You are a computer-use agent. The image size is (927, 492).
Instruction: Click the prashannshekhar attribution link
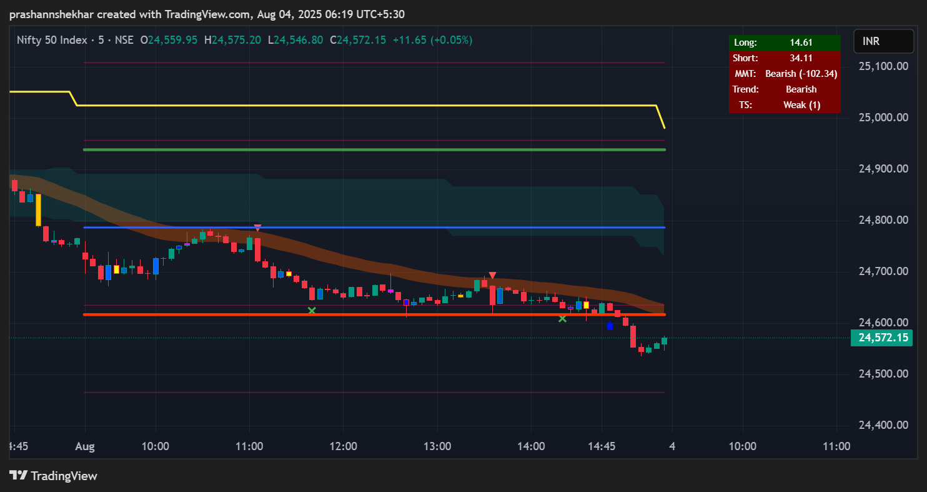tap(53, 14)
